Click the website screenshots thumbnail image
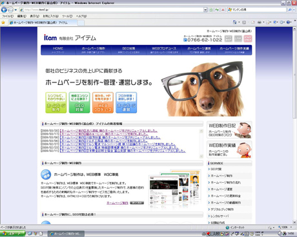Screen dimensions: 297x237 tap(175, 189)
